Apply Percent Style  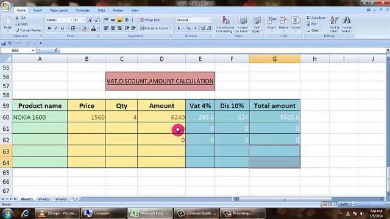(x=188, y=29)
